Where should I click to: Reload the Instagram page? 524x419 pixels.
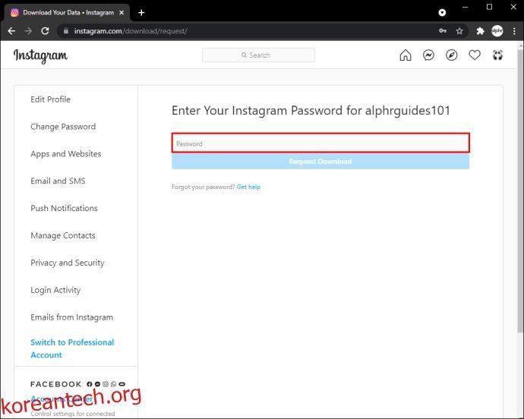coord(45,31)
